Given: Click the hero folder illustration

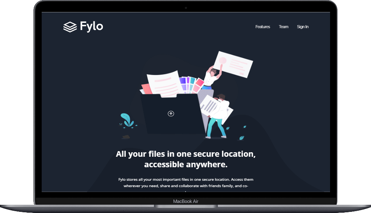Looking at the screenshot, I should [x=186, y=95].
